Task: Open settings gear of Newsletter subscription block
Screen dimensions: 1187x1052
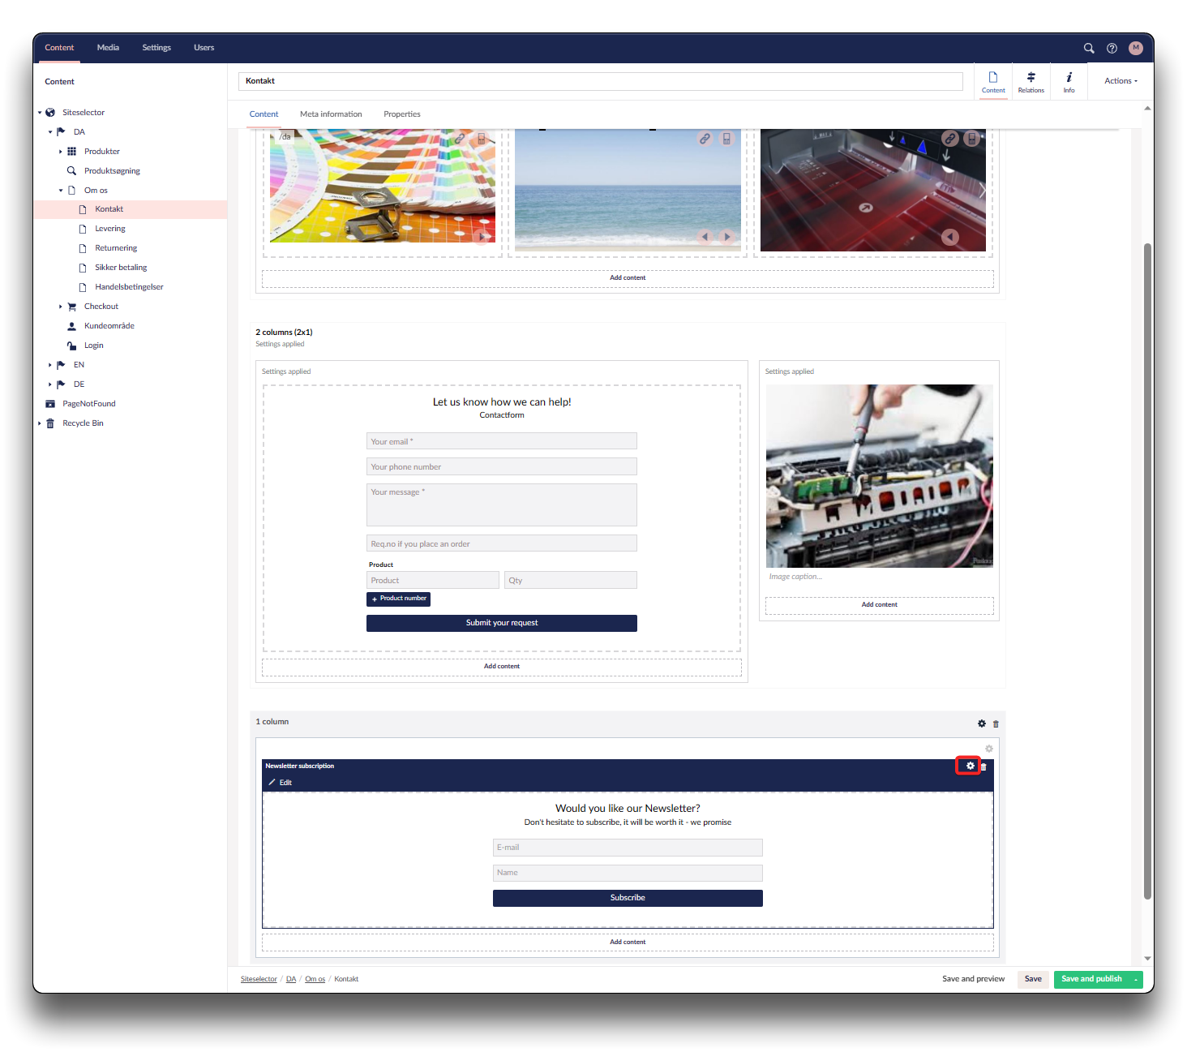Action: point(970,766)
